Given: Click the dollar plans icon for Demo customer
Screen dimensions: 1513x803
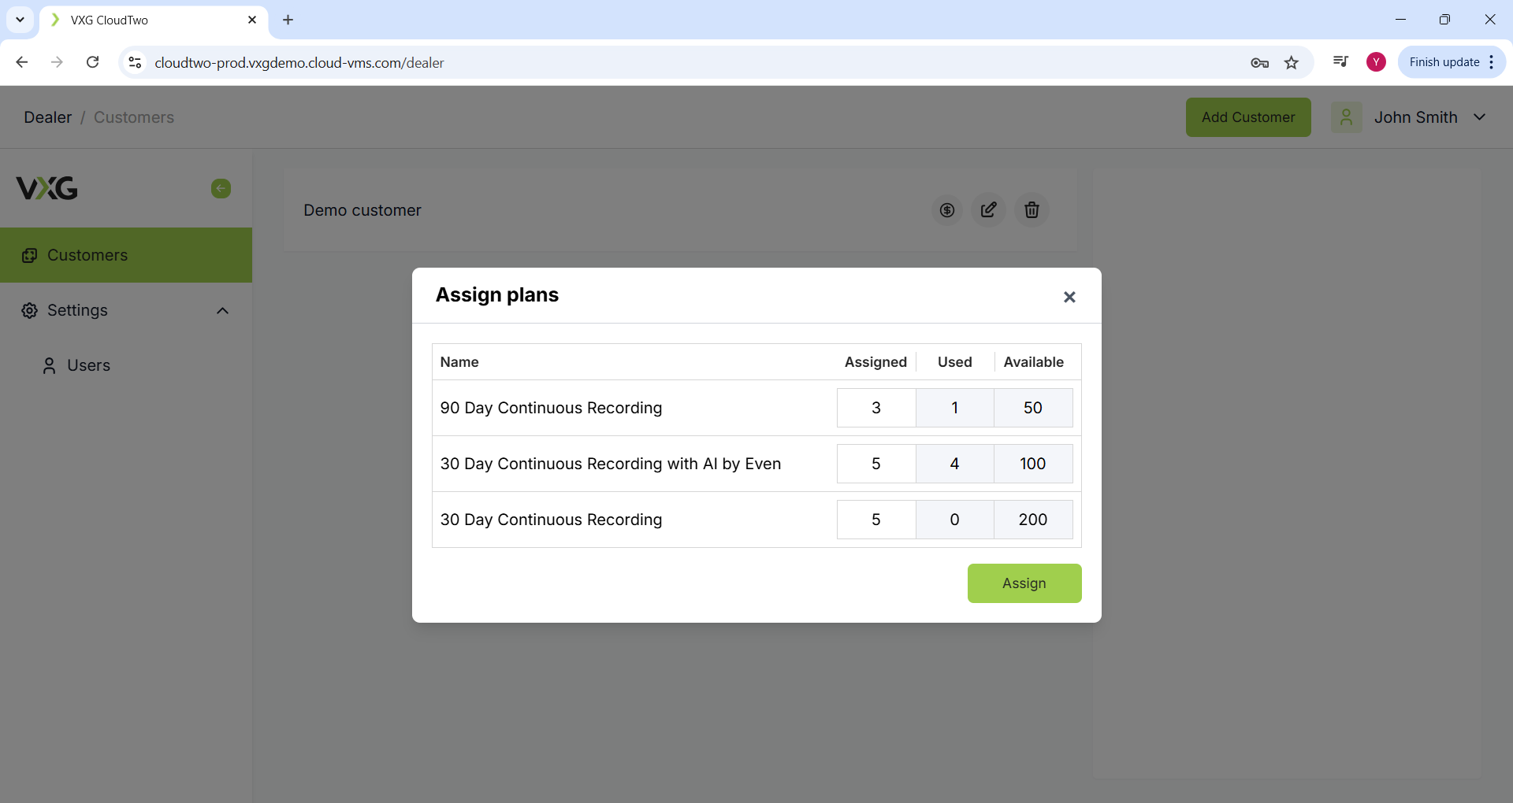Looking at the screenshot, I should (x=946, y=210).
